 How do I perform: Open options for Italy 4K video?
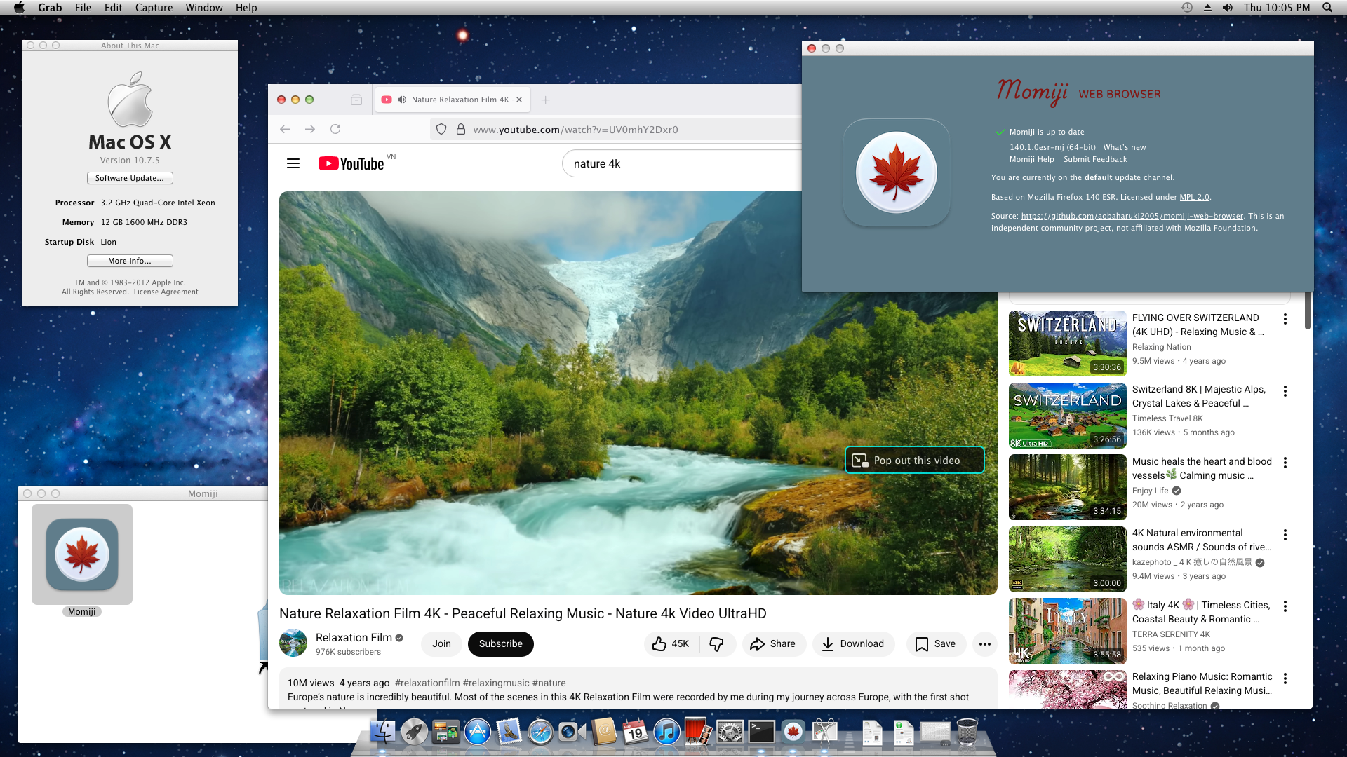coord(1285,606)
